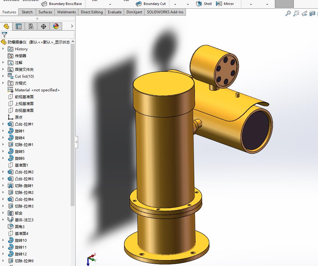This screenshot has height=266, width=318.
Task: Open dropdown arrow after Boundary Boss/Base
Action: [x=110, y=4]
